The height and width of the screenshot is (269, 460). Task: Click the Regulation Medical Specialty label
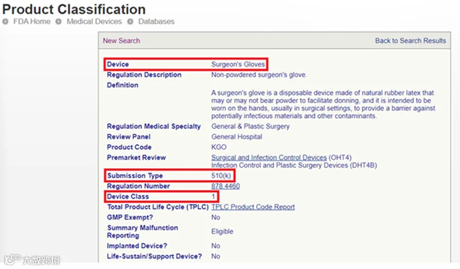154,127
